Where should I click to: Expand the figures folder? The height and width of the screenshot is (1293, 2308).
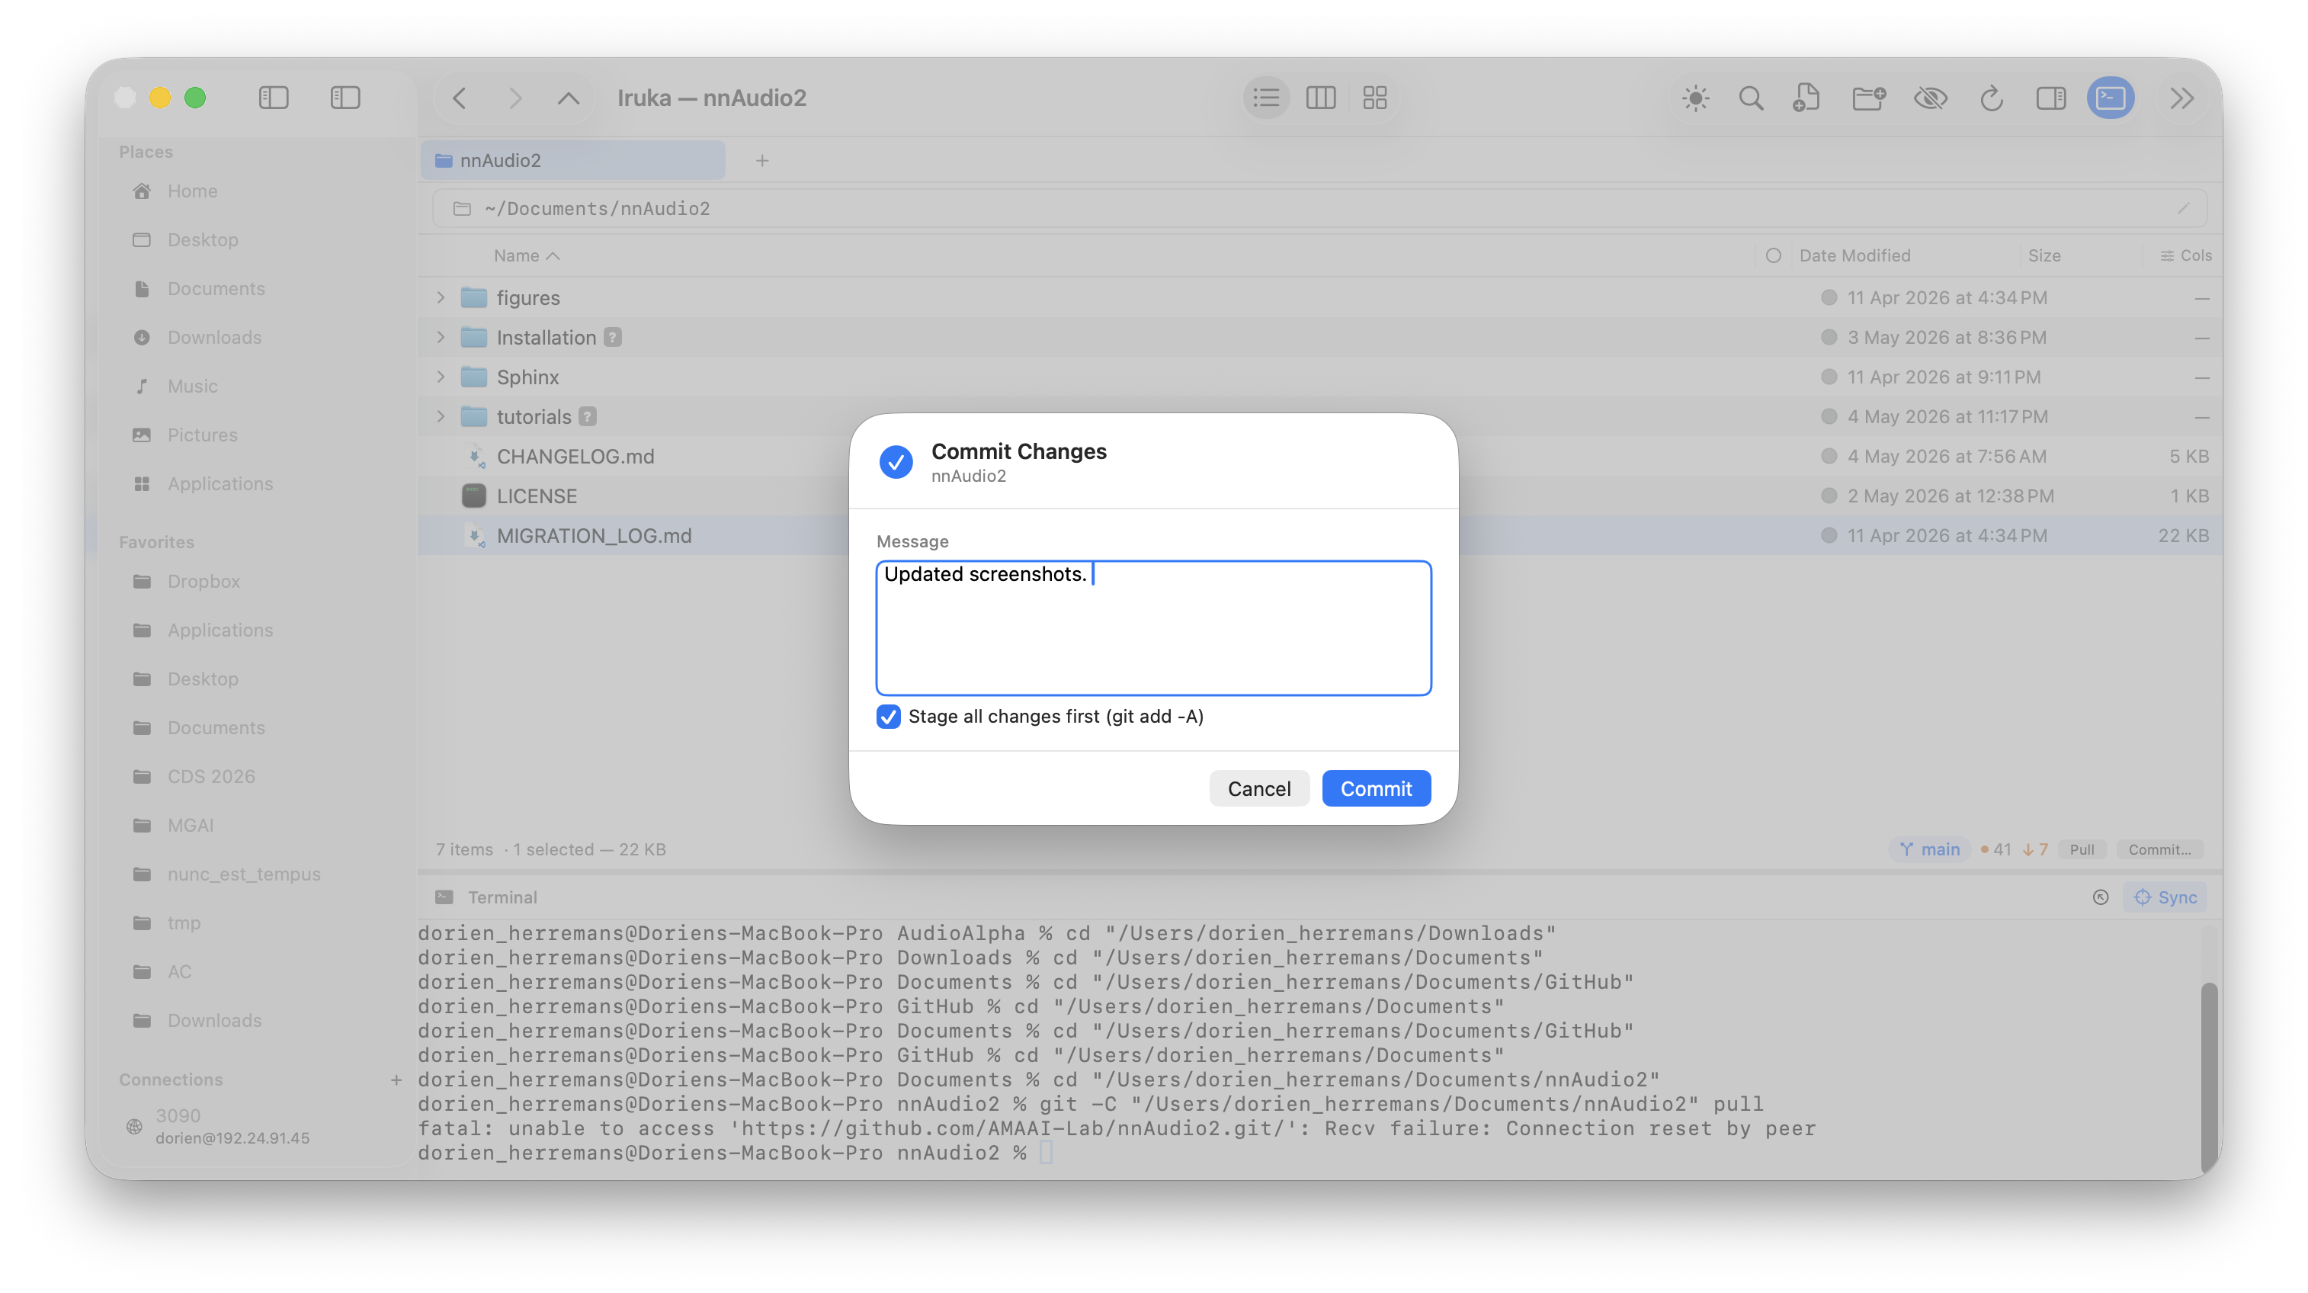tap(441, 297)
